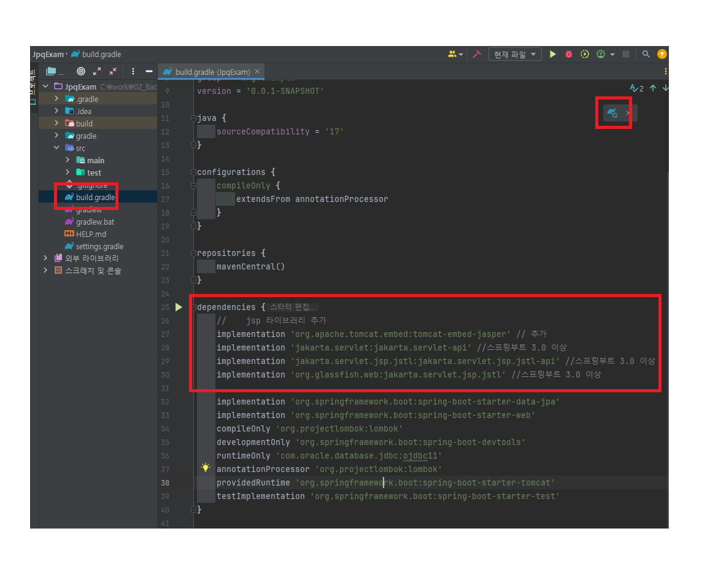Viewport: 710px width, 585px height.
Task: Open Search Everywhere magnifier
Action: [646, 55]
